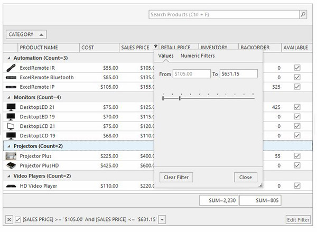Click the filter funnel icon on SALES PRICE
Image resolution: width=317 pixels, height=232 pixels.
155,48
